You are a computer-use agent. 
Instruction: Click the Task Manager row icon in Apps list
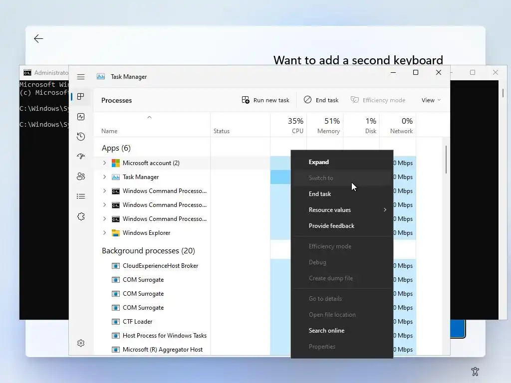[116, 177]
